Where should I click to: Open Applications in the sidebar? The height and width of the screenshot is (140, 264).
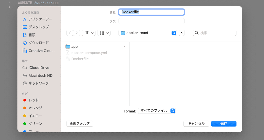(40, 19)
